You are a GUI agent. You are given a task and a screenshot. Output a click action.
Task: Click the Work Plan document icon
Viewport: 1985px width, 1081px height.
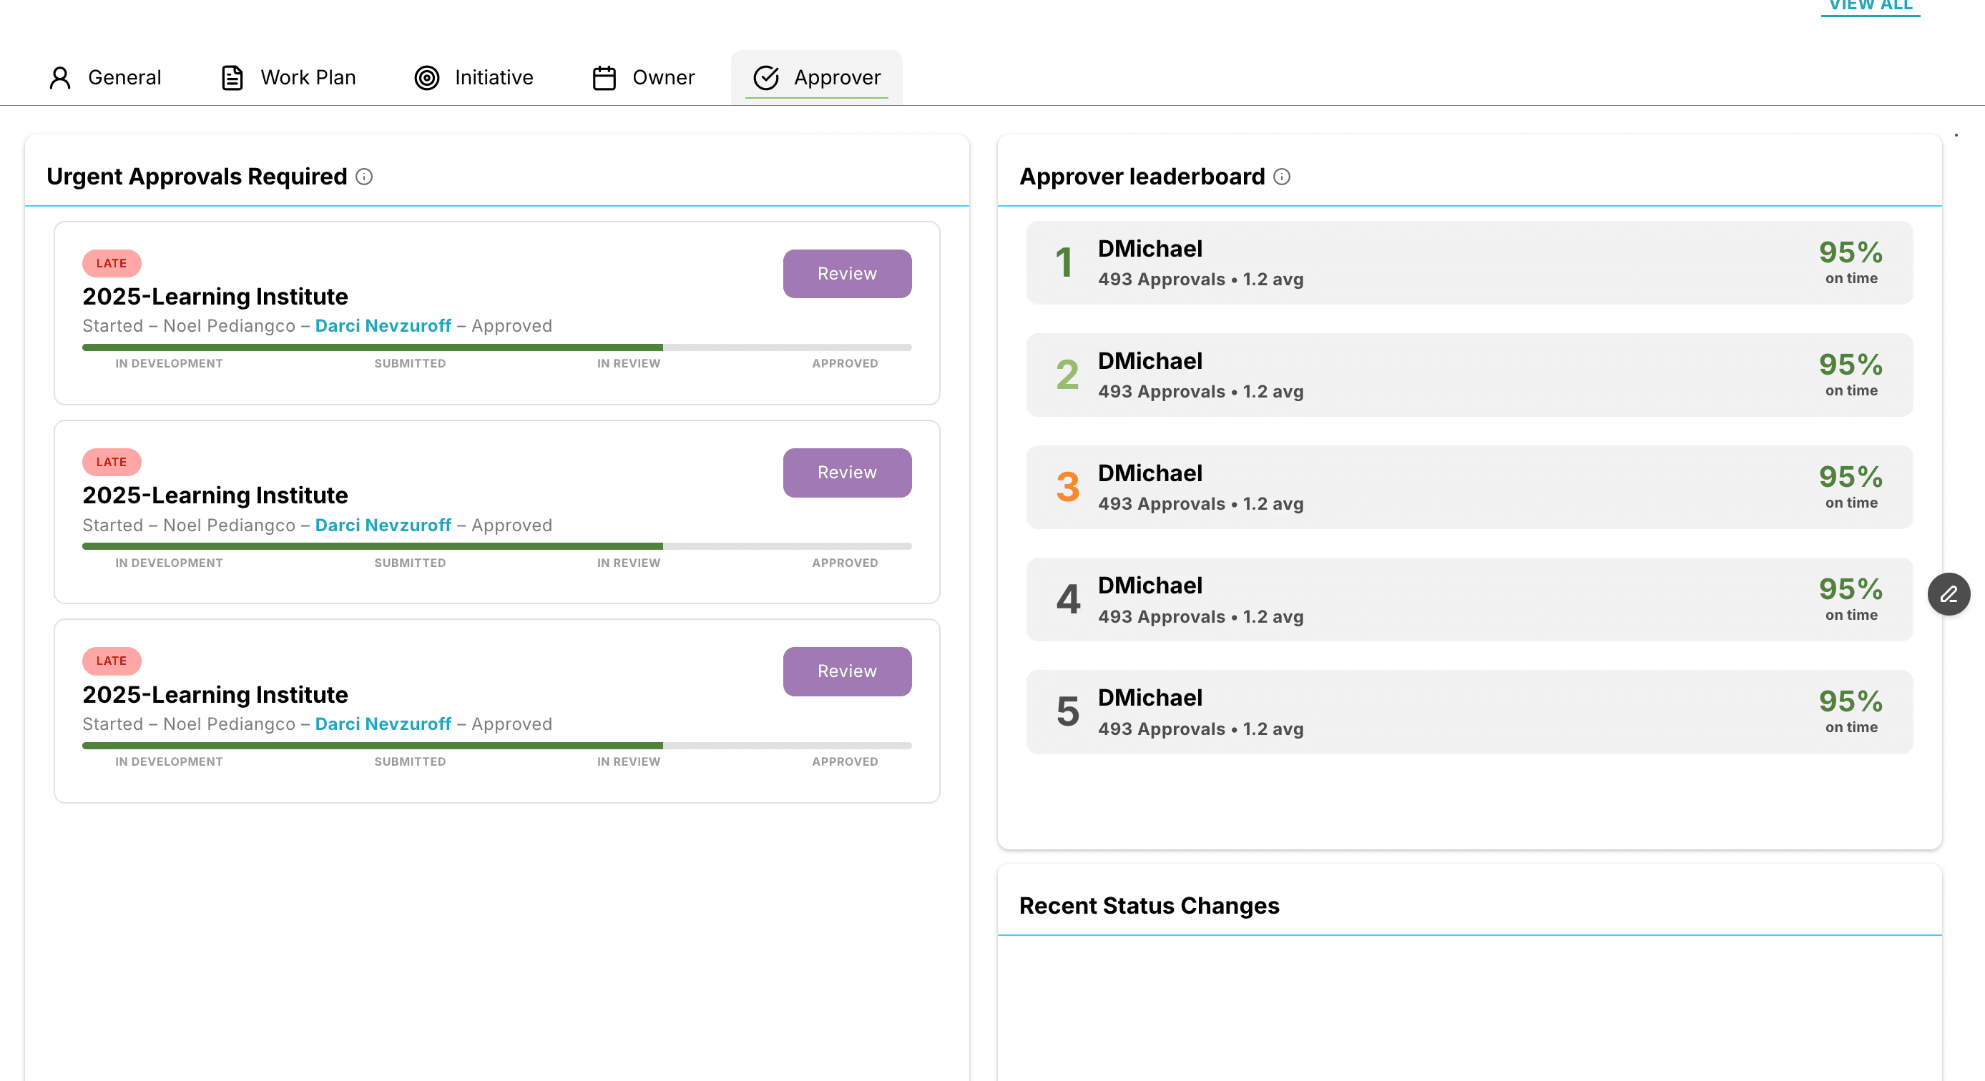[232, 78]
